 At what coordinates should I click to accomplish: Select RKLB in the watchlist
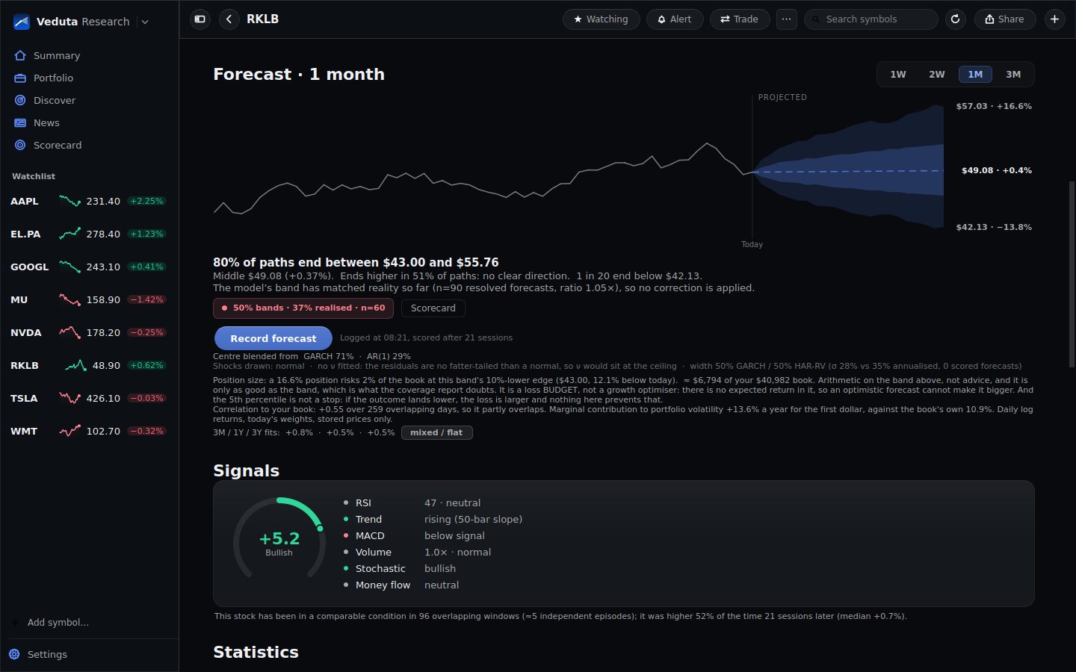coord(90,365)
